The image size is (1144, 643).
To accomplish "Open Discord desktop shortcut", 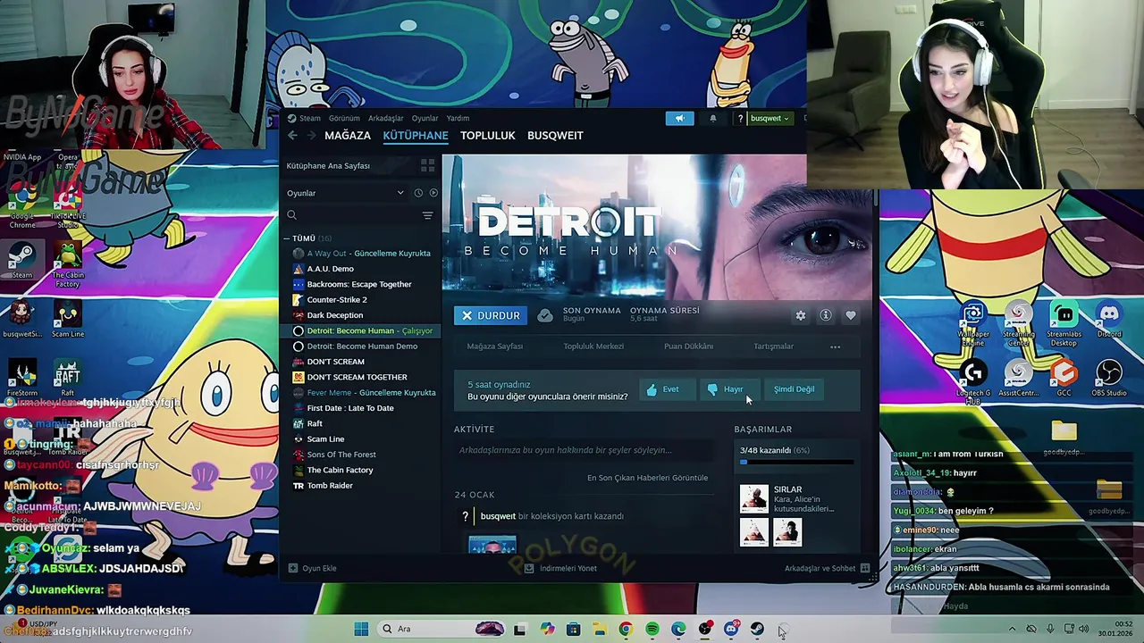I will click(x=1109, y=321).
